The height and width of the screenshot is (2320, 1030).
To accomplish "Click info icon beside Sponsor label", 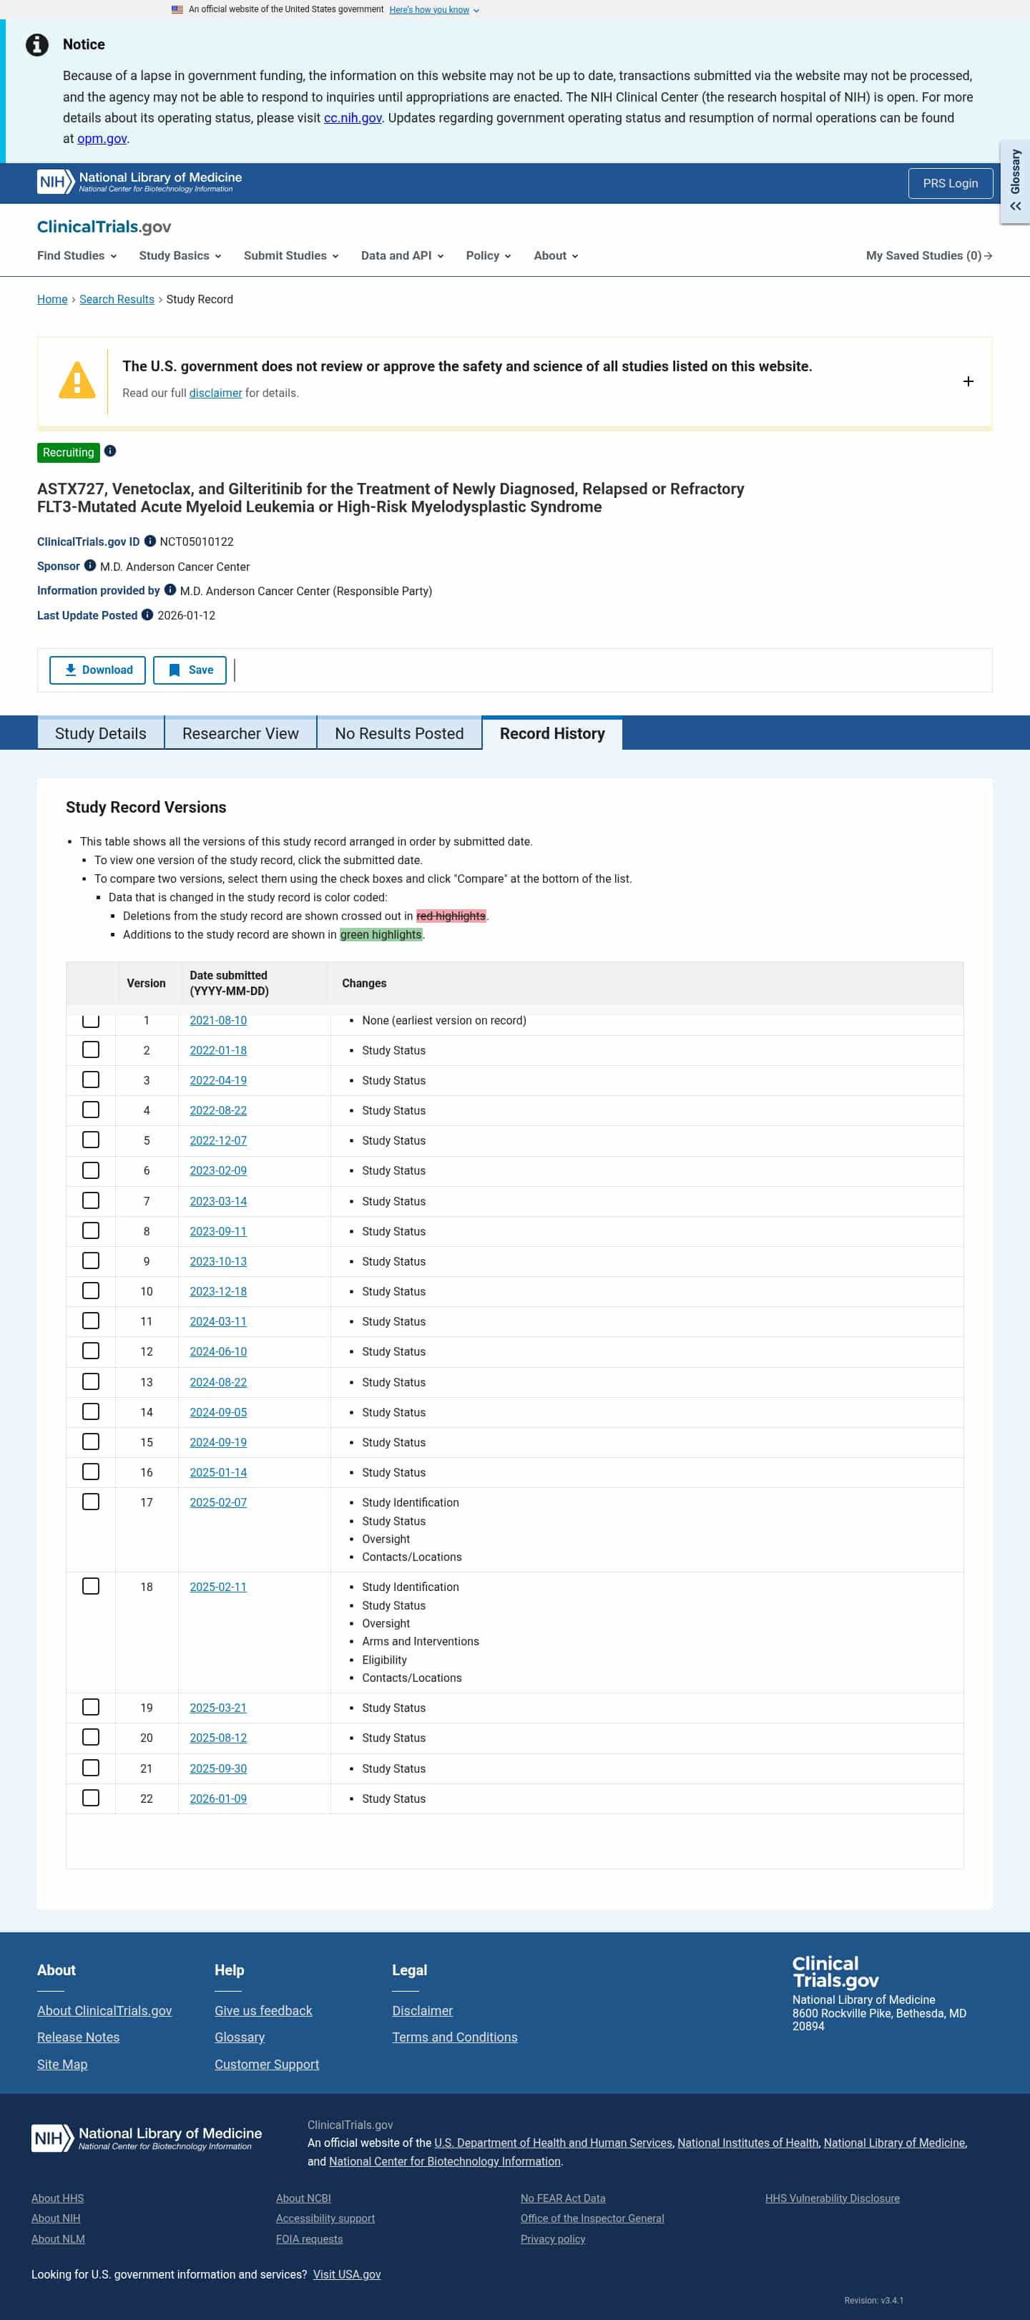I will 90,566.
